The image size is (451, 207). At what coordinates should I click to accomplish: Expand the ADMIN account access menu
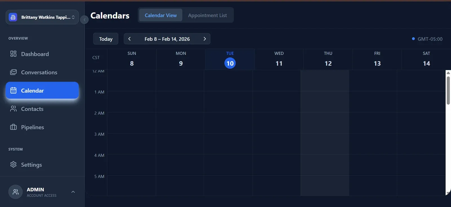[73, 192]
